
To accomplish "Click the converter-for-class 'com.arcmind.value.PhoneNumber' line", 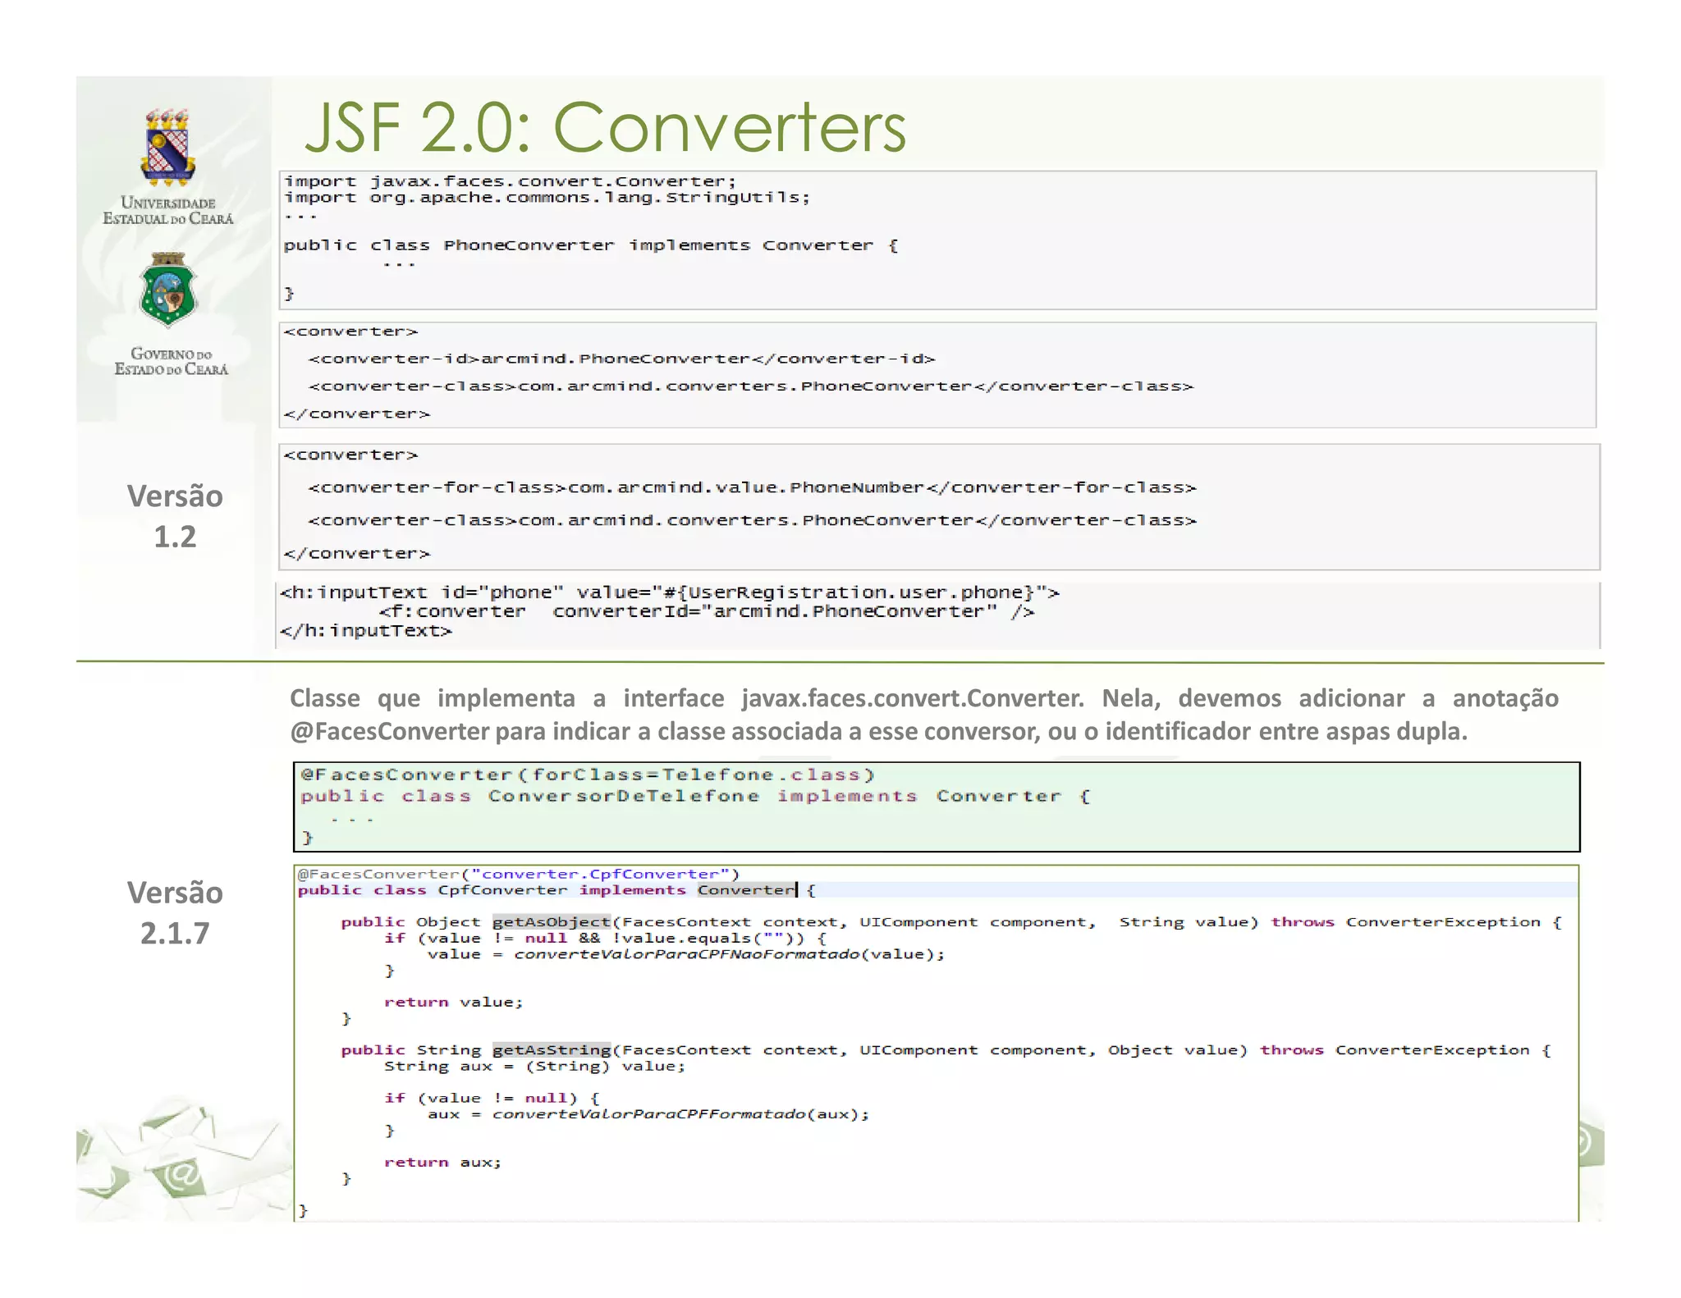I will pyautogui.click(x=753, y=487).
